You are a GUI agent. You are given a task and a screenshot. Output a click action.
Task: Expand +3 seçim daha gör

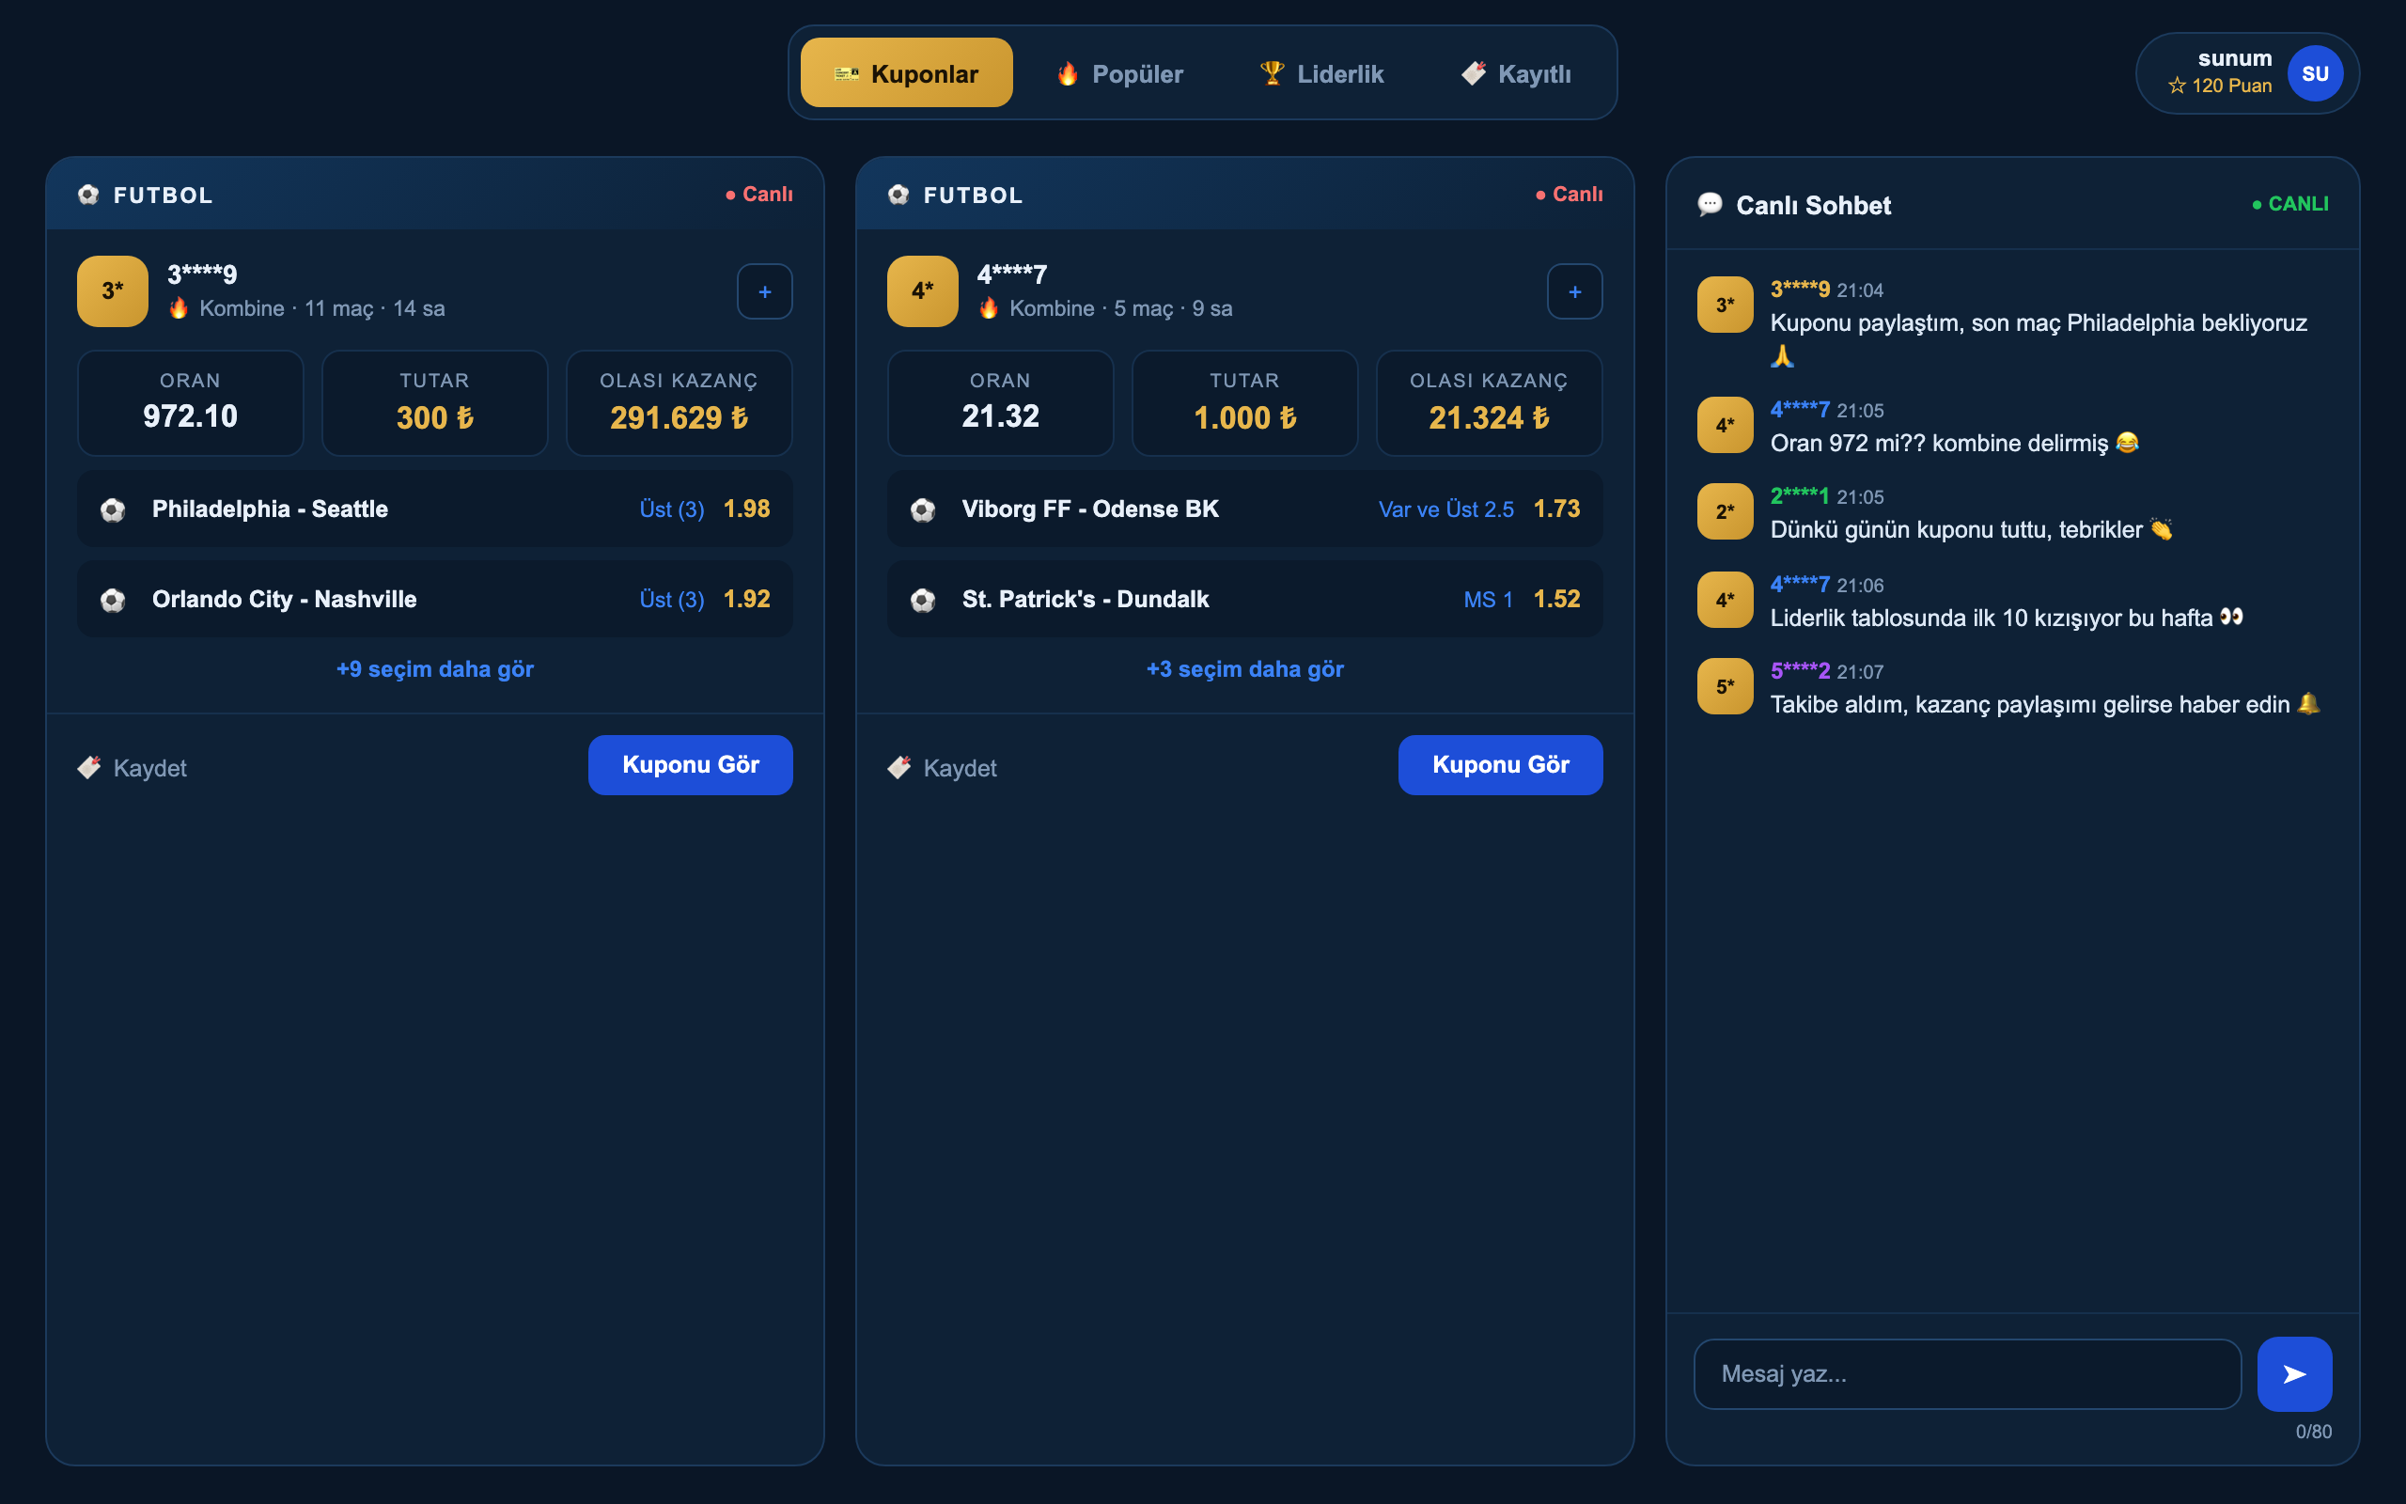pos(1244,669)
